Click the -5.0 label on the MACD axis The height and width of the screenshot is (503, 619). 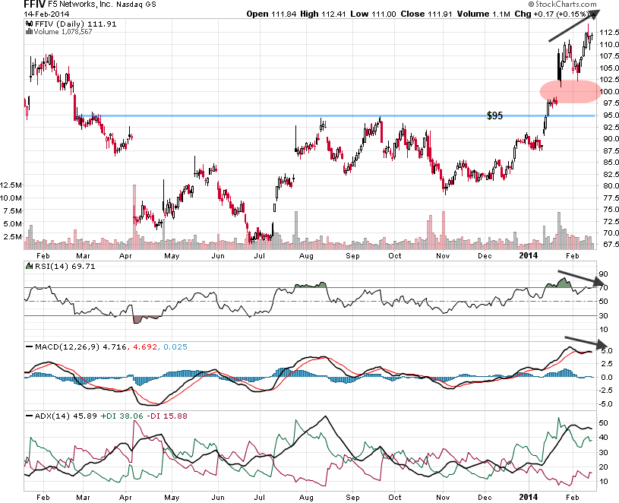605,404
